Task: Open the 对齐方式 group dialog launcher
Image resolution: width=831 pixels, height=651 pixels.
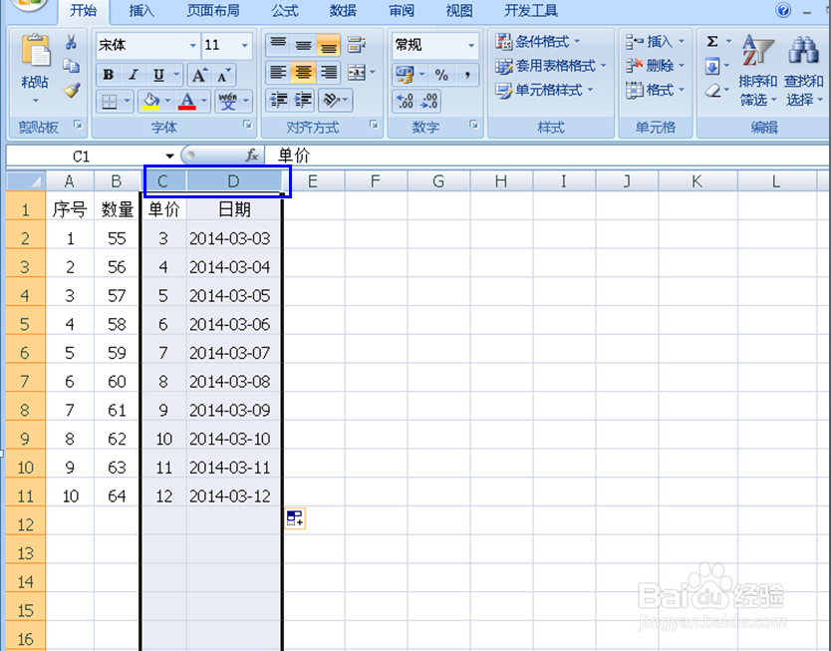Action: click(x=375, y=125)
